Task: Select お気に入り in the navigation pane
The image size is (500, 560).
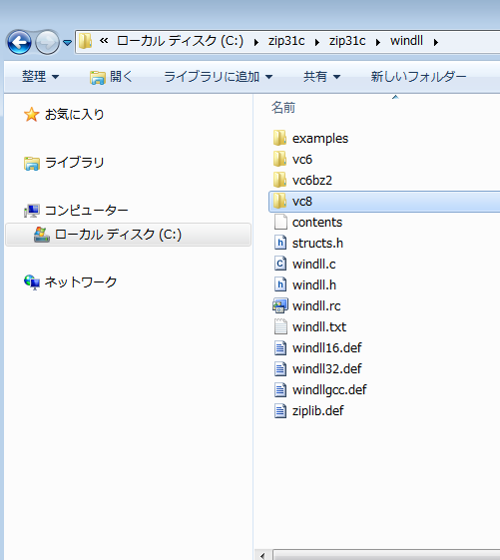Action: (x=74, y=114)
